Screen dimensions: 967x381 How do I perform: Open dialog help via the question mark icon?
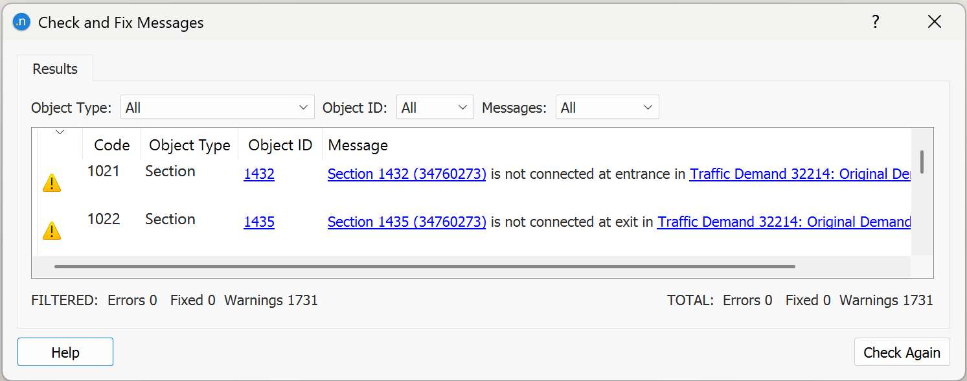point(875,21)
